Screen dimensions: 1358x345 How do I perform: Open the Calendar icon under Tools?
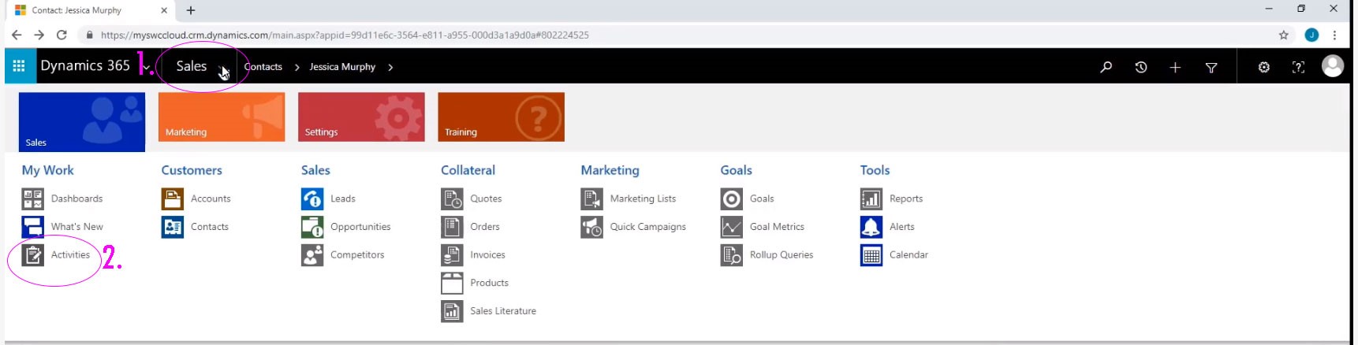871,255
